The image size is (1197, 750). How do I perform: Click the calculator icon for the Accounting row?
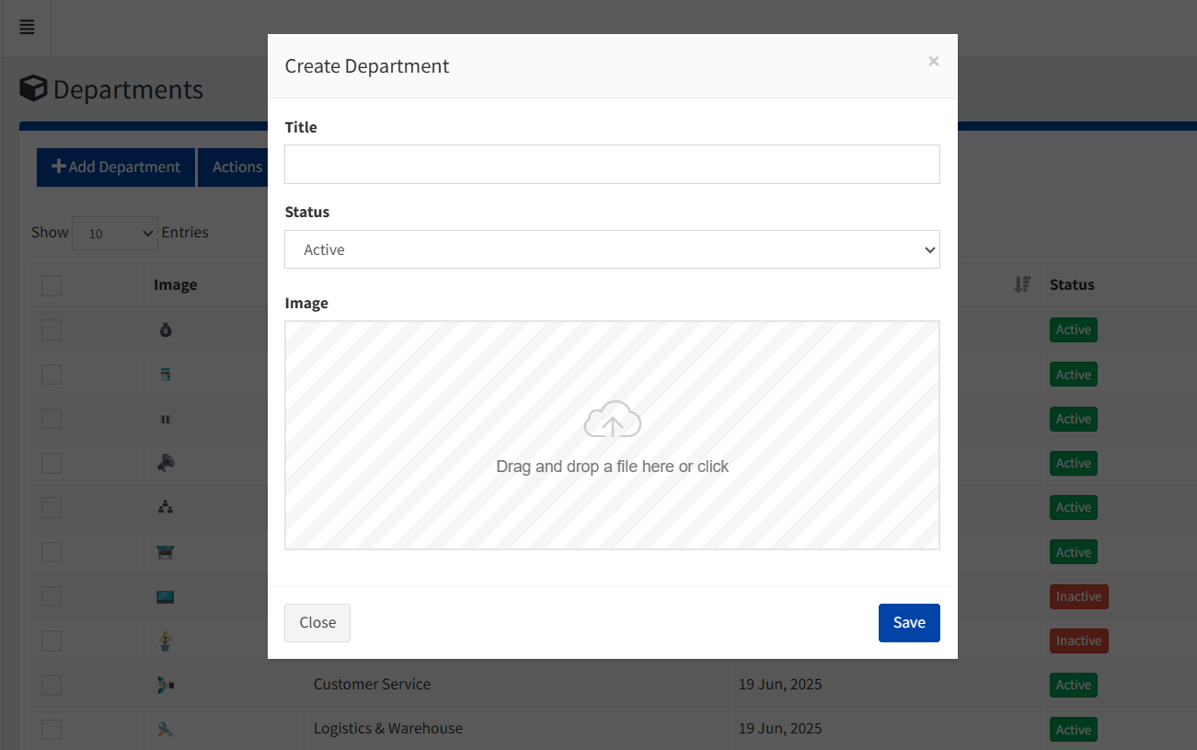coord(165,375)
